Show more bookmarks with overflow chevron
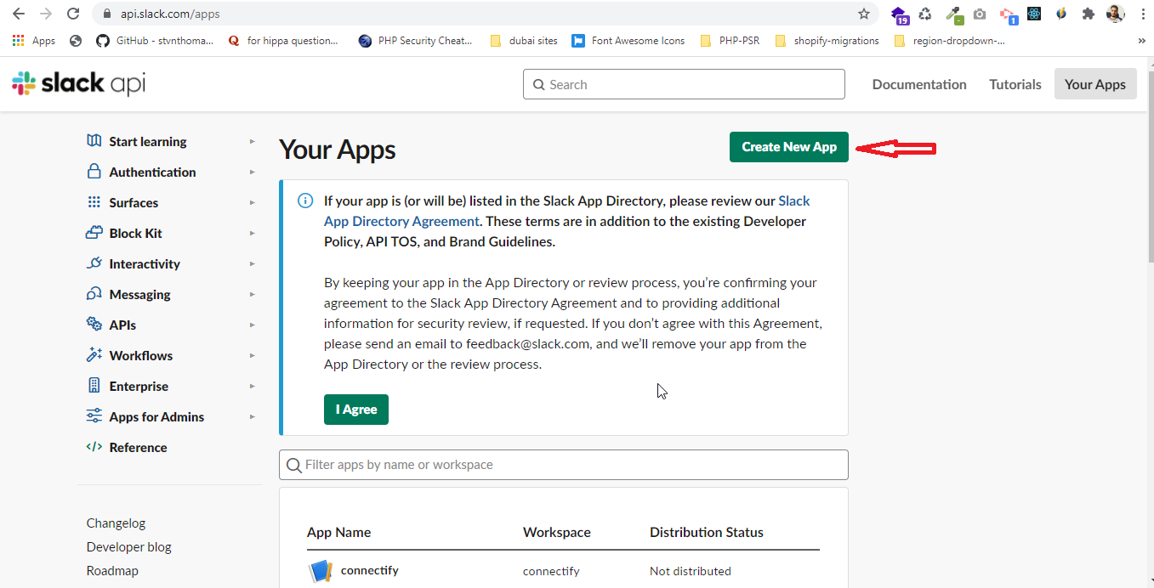Viewport: 1154px width, 588px height. tap(1141, 40)
